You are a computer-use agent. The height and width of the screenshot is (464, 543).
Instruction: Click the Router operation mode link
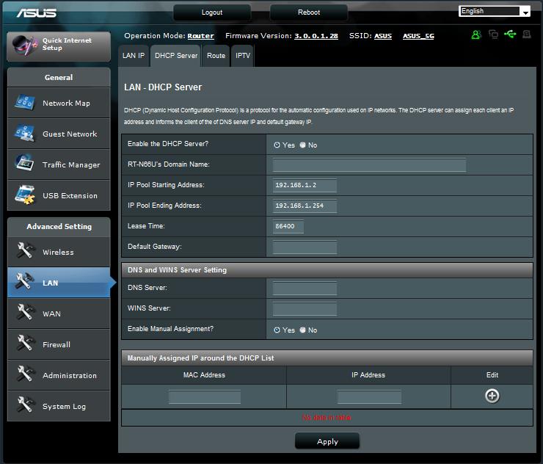pyautogui.click(x=201, y=36)
